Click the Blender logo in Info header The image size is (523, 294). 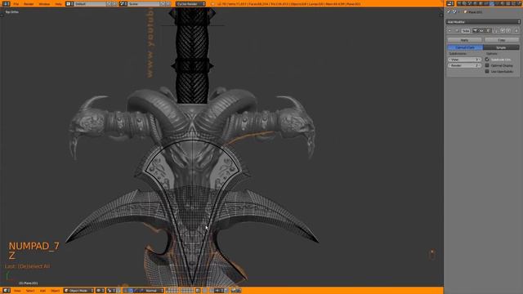pyautogui.click(x=212, y=4)
